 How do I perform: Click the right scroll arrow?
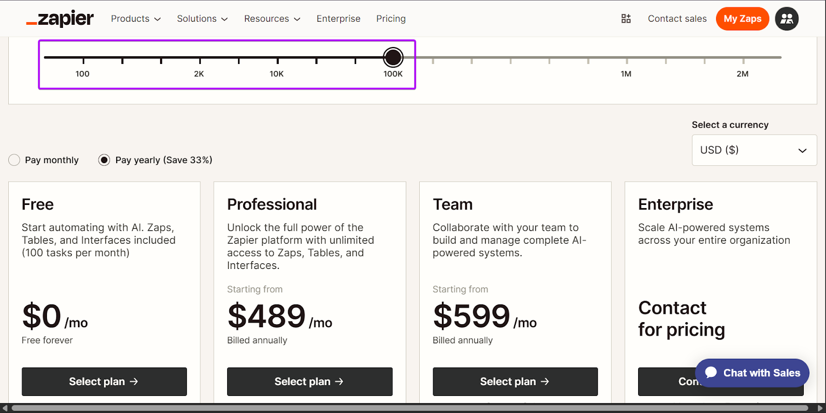pyautogui.click(x=820, y=408)
